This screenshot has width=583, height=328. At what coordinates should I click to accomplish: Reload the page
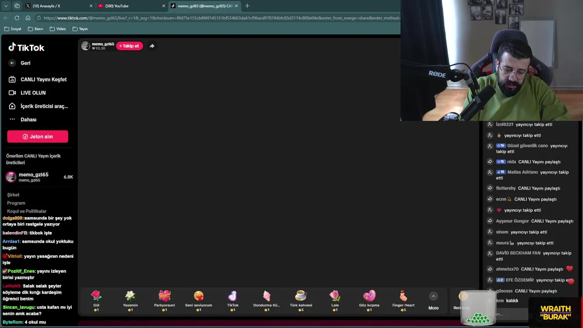[x=17, y=18]
